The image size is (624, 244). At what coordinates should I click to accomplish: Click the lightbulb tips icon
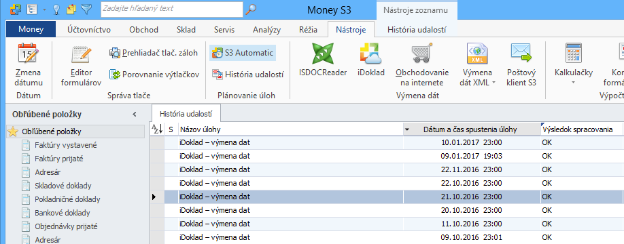tap(57, 9)
